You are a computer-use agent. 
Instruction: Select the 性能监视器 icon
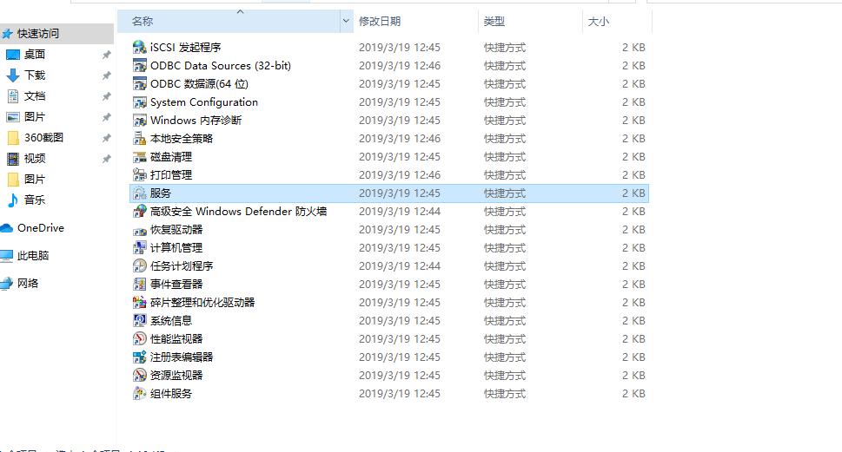140,339
